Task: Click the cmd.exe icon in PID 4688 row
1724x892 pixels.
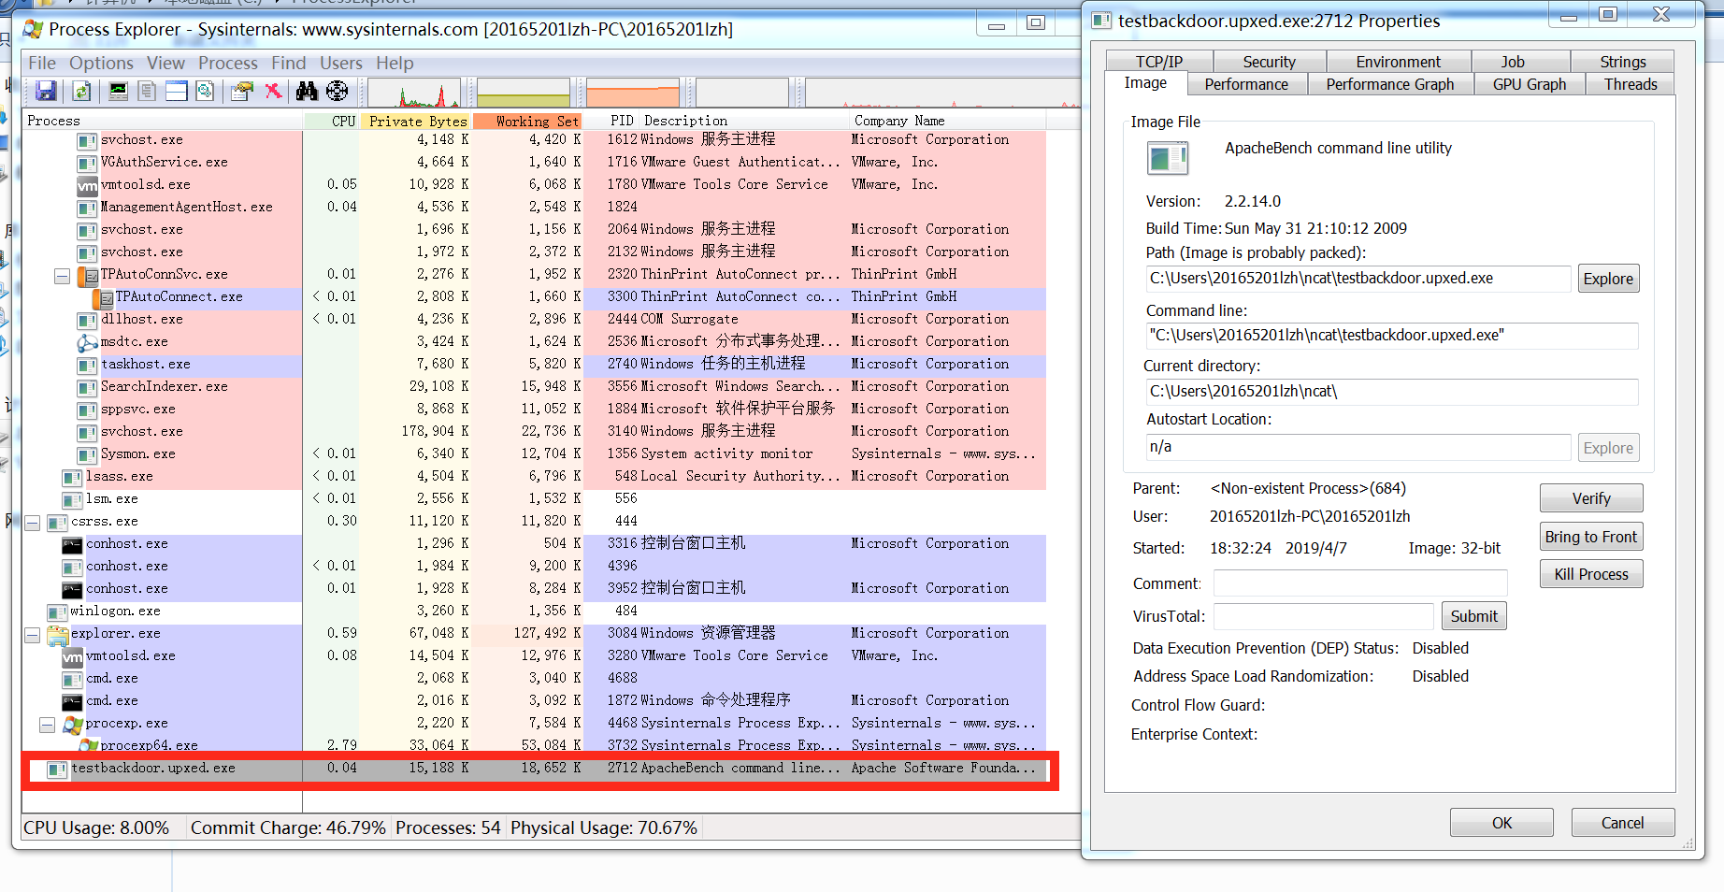Action: pos(72,679)
